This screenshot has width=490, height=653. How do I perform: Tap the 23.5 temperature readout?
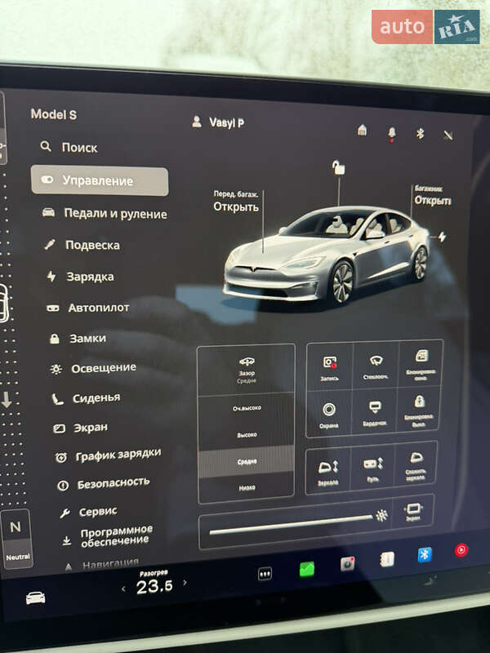pos(154,586)
